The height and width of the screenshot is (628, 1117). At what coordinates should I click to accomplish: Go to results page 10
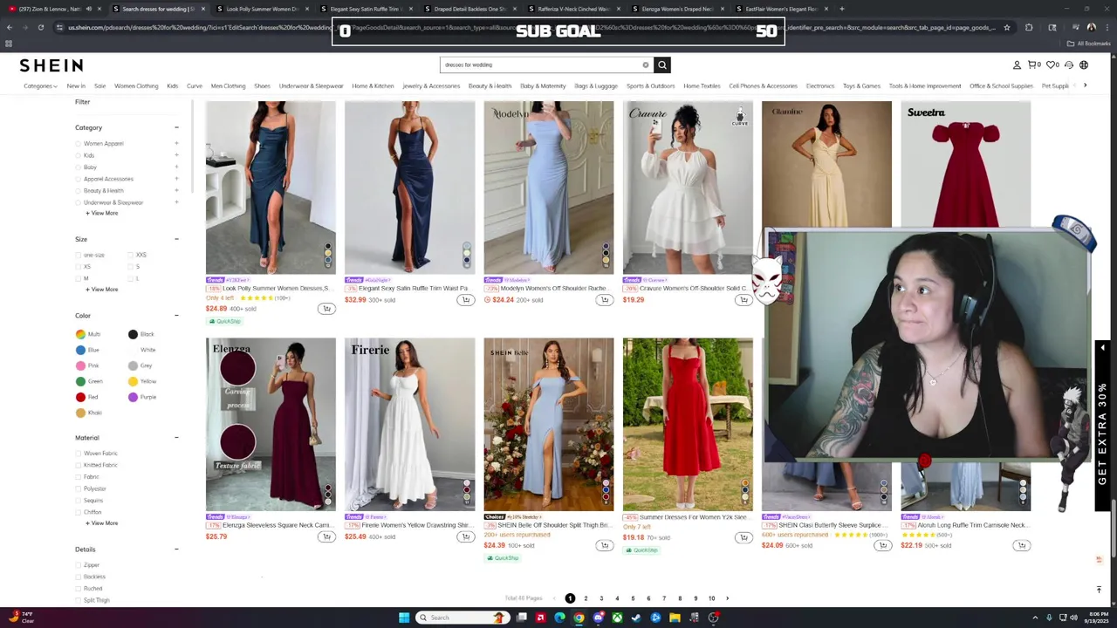[711, 598]
